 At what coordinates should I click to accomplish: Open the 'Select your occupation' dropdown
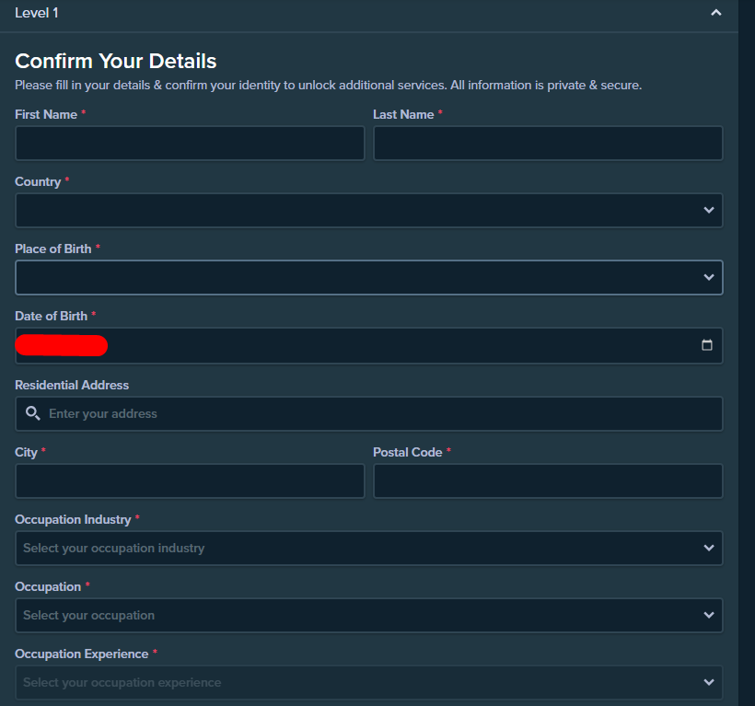click(359, 615)
